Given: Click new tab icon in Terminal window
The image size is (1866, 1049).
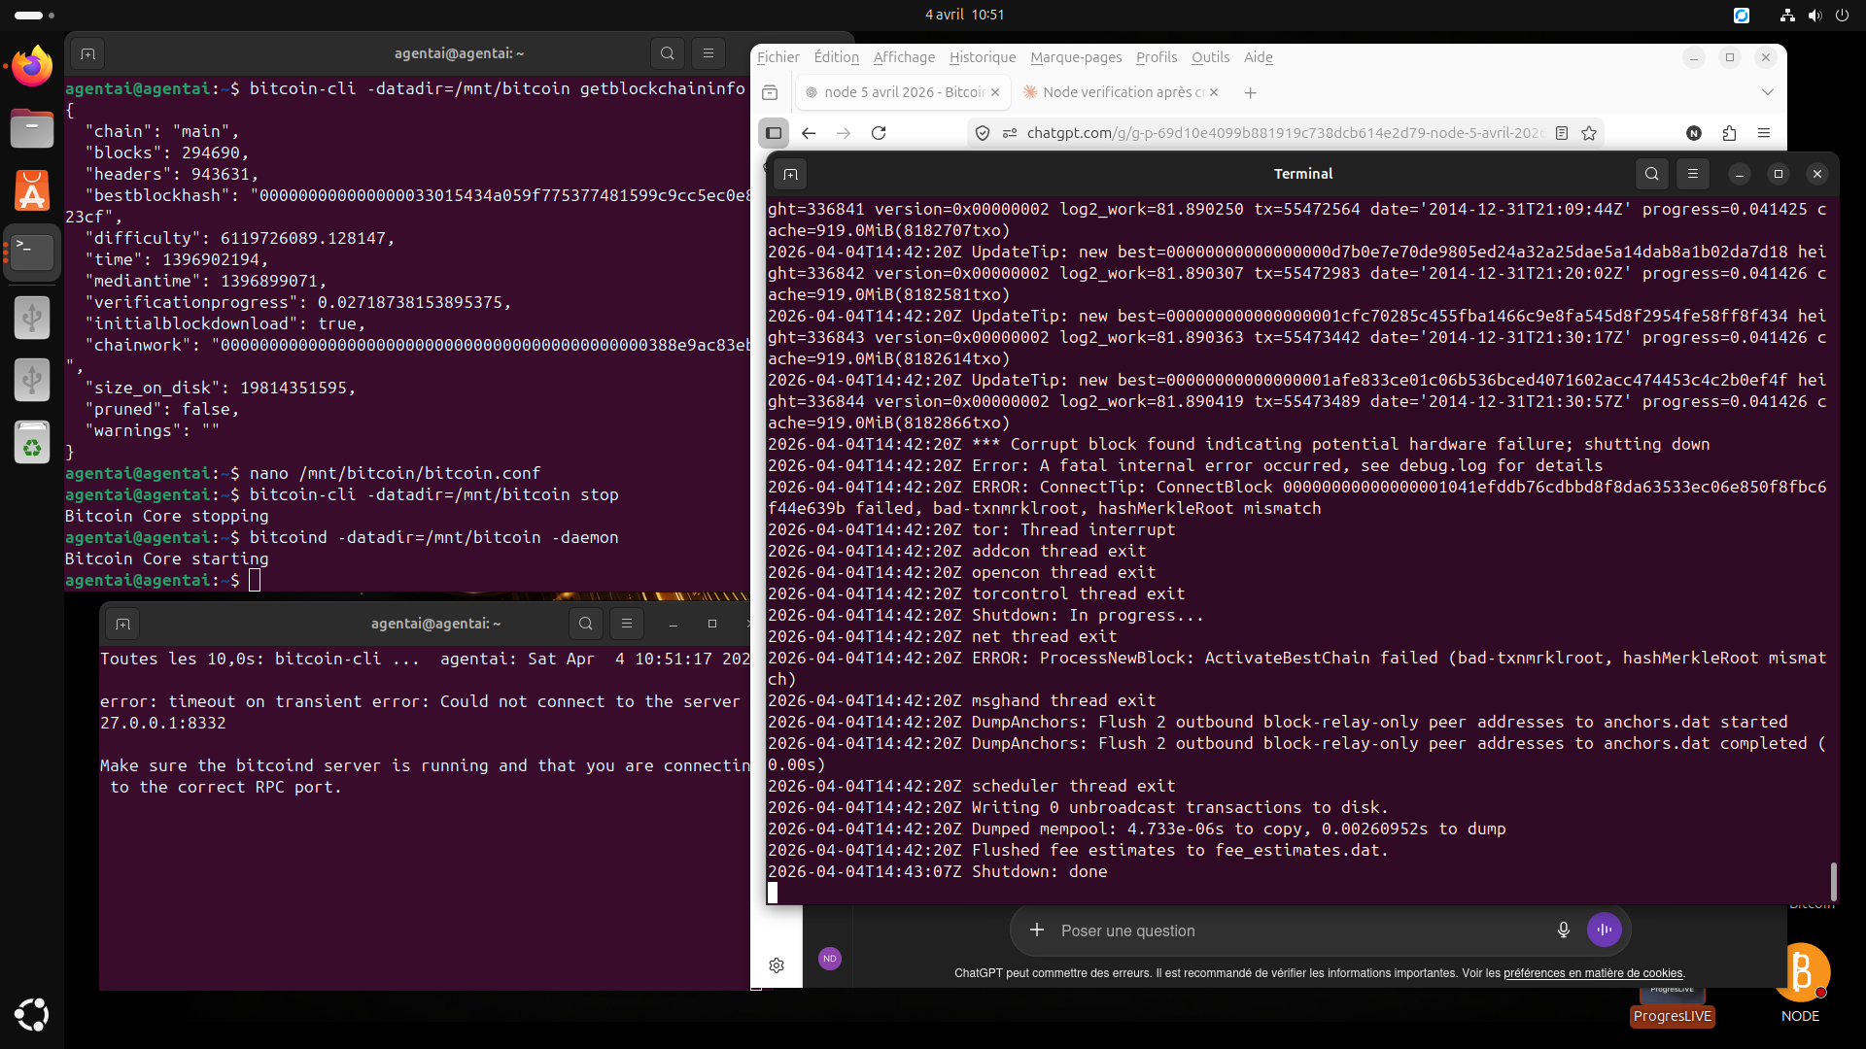Looking at the screenshot, I should click(790, 174).
